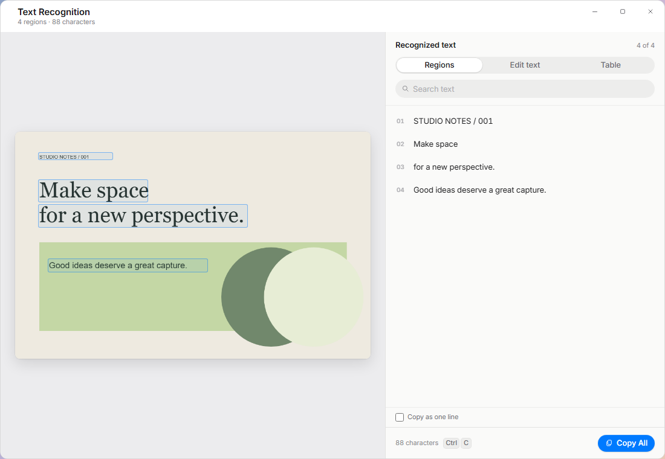Click the STUDIO NOTES / 001 region box on image
Viewport: 665px width, 459px height.
point(76,156)
